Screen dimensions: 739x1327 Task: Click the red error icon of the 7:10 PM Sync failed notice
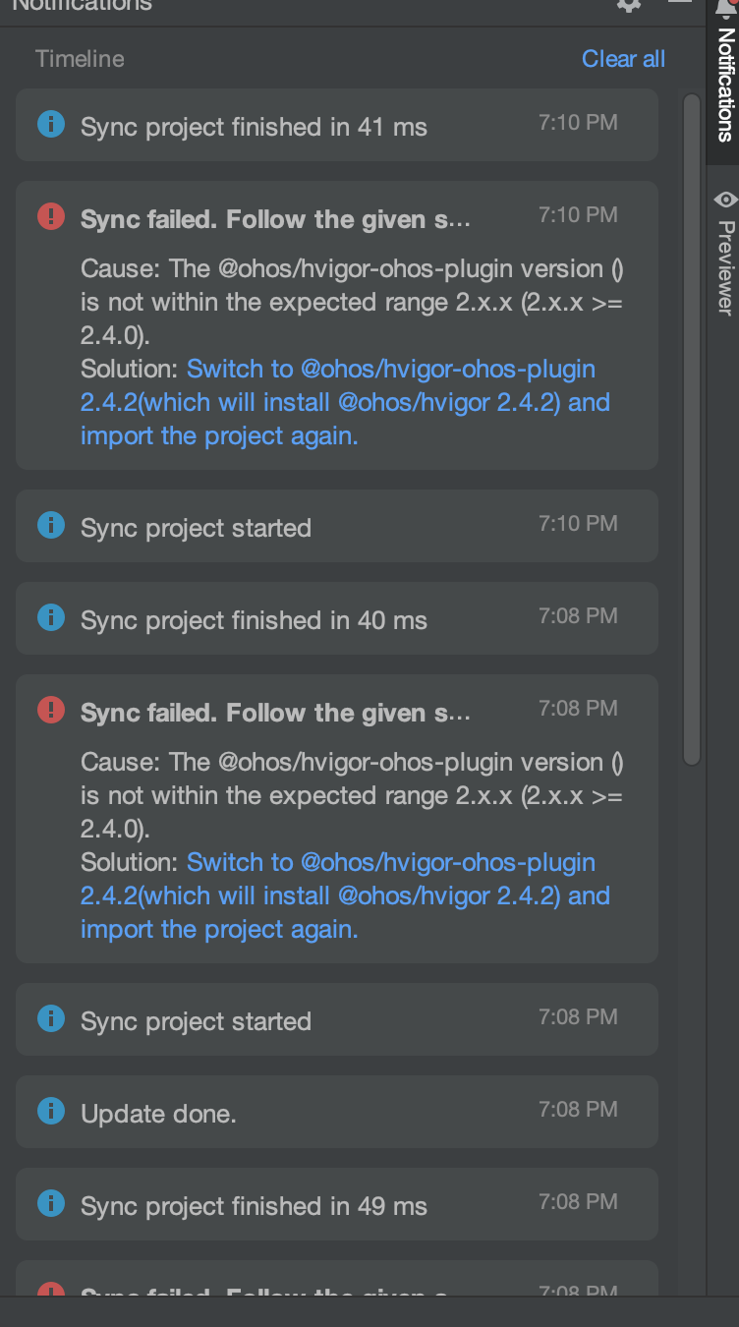click(x=50, y=216)
